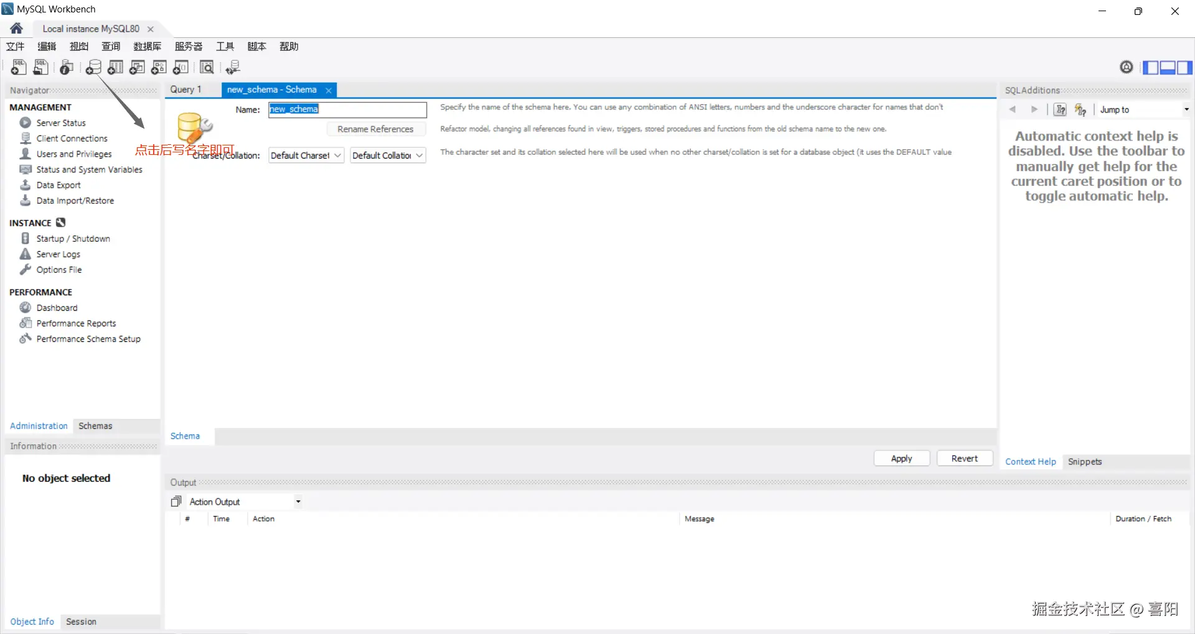Click the create new schema toolbar icon
This screenshot has width=1195, height=634.
click(x=93, y=67)
